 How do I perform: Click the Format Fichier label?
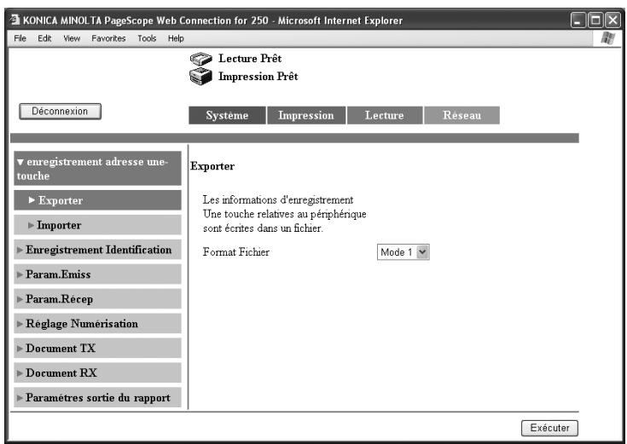236,252
